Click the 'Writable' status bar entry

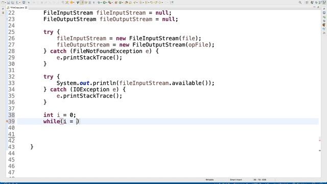[x=209, y=179]
